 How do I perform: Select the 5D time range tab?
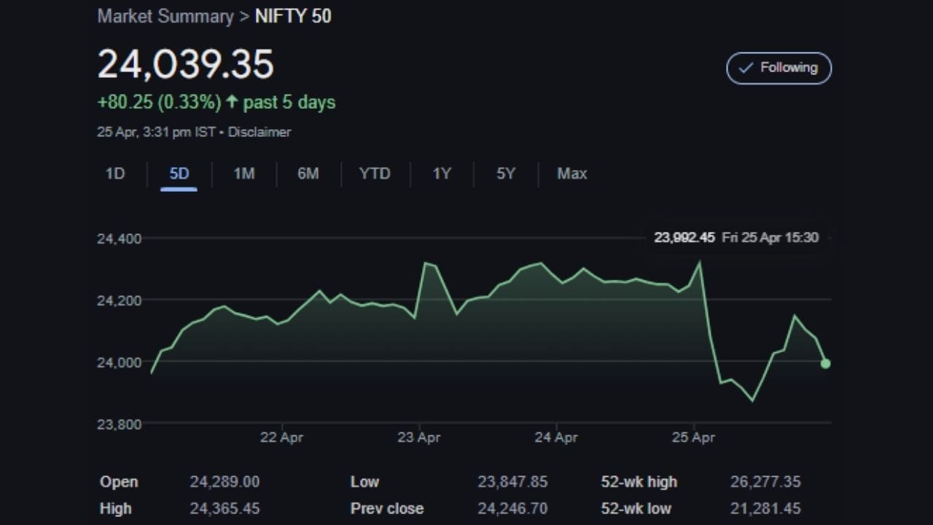(x=179, y=174)
